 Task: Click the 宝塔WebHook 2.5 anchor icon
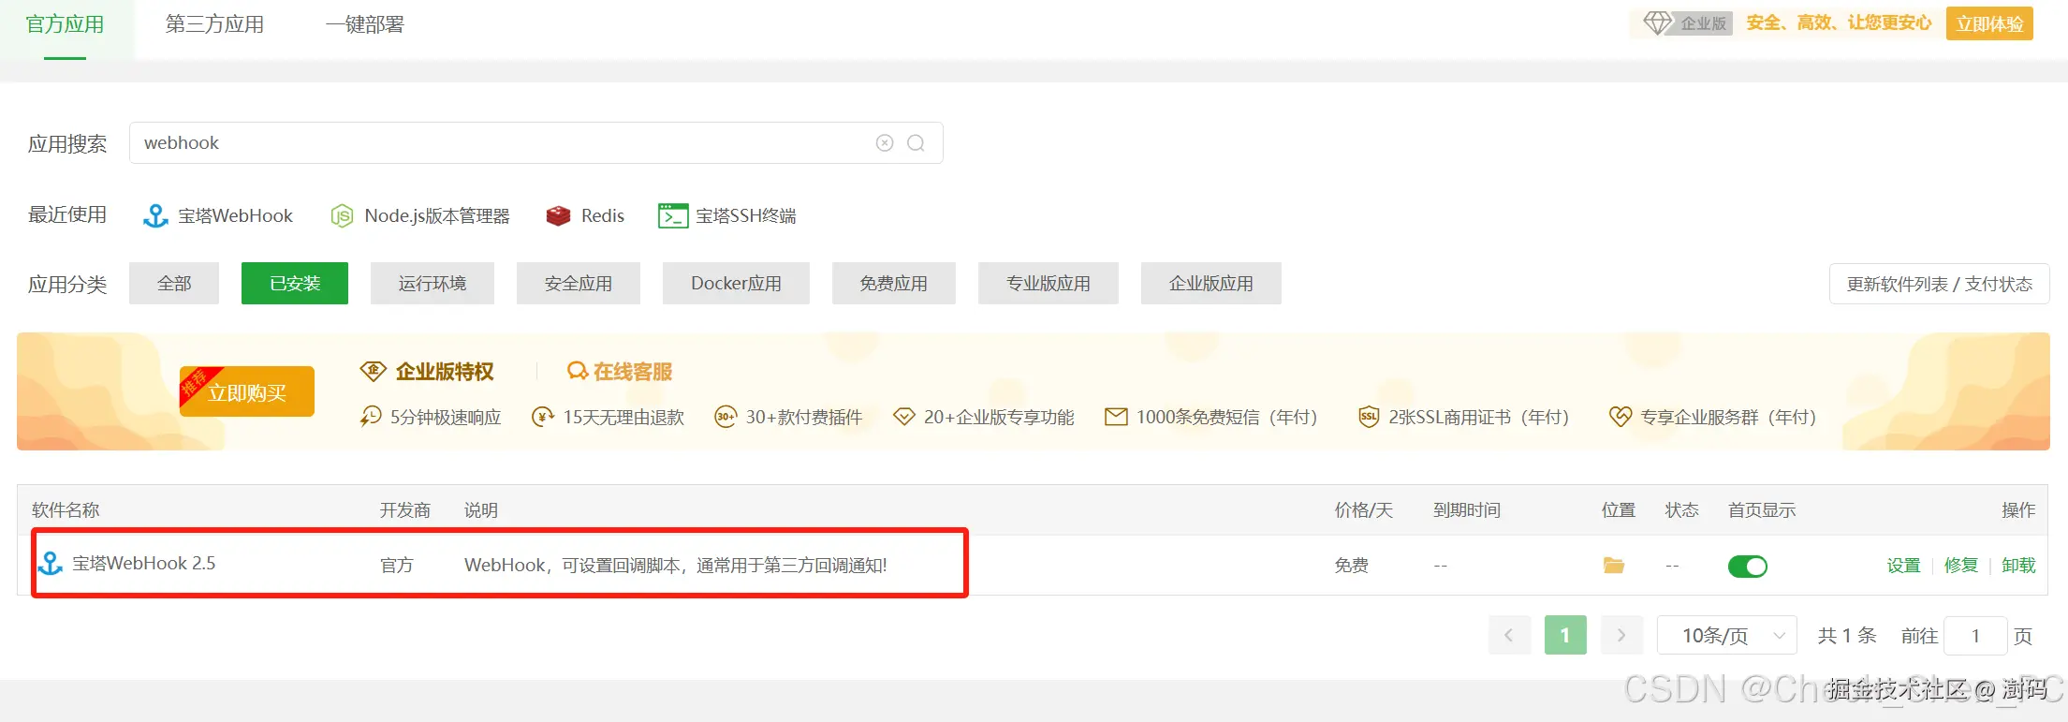(x=51, y=564)
